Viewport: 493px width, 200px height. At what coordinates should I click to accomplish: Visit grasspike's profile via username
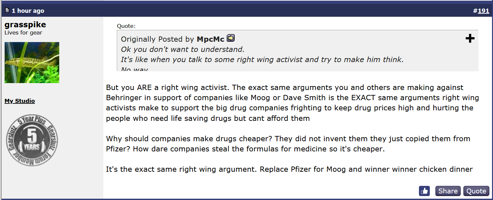(25, 25)
